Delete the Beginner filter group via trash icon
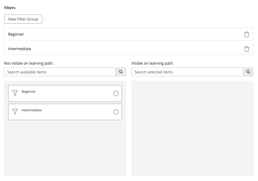Viewport: 258px width, 181px height. (247, 34)
